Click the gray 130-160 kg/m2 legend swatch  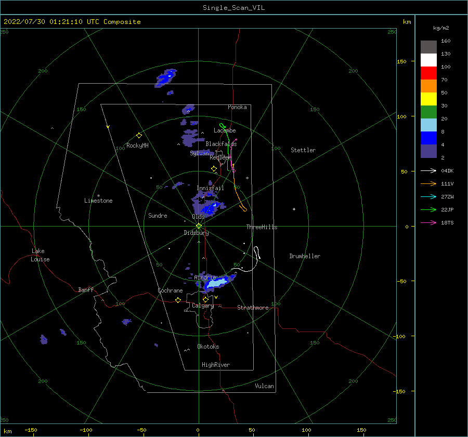click(428, 47)
